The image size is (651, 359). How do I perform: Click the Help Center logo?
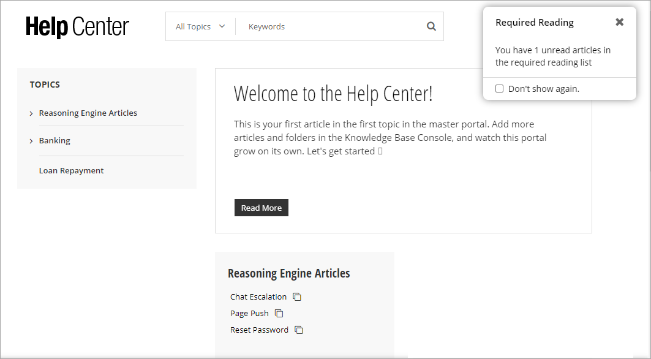(77, 26)
